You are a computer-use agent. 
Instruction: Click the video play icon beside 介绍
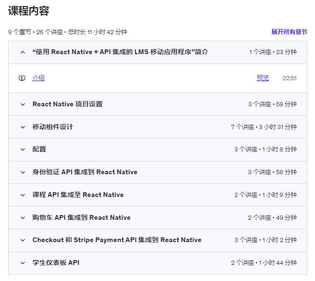click(22, 78)
